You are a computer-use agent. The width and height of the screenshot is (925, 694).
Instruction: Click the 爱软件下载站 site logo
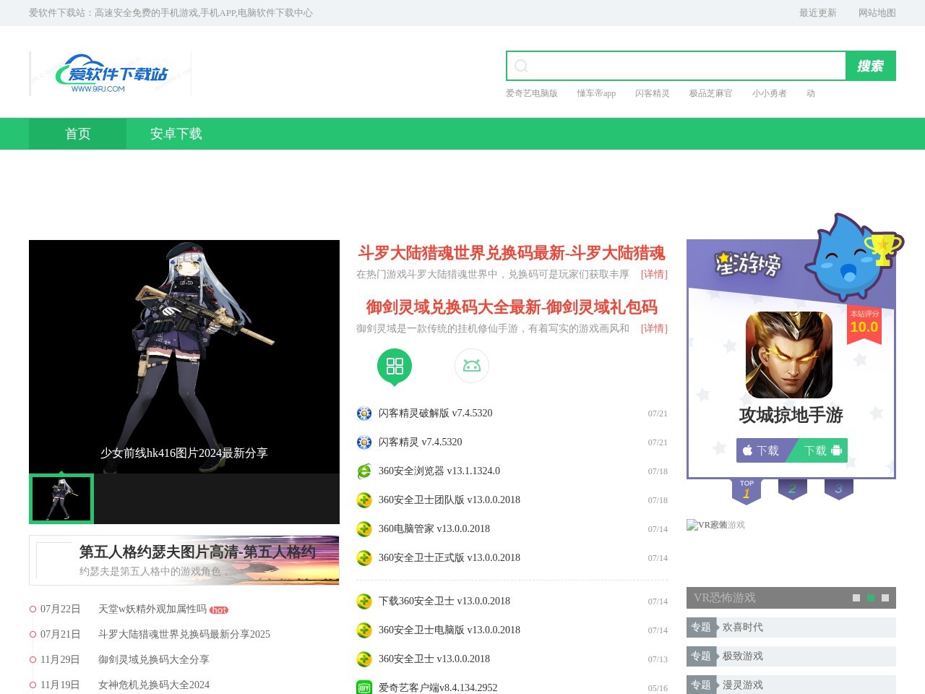click(x=111, y=74)
